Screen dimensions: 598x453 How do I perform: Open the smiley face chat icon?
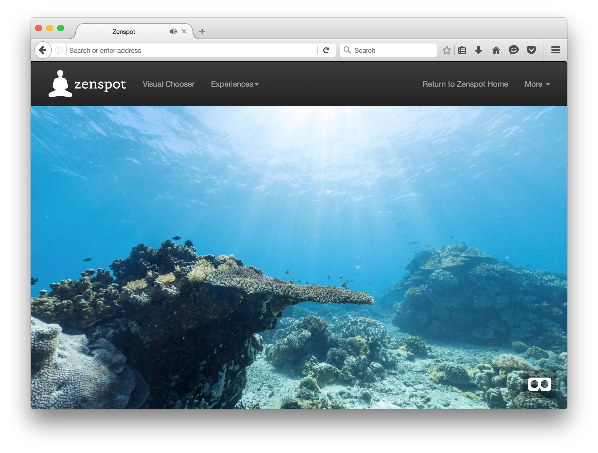513,50
